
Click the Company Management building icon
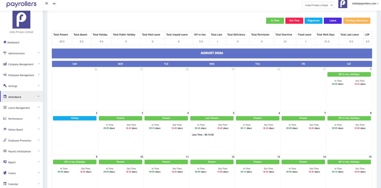coord(5,64)
